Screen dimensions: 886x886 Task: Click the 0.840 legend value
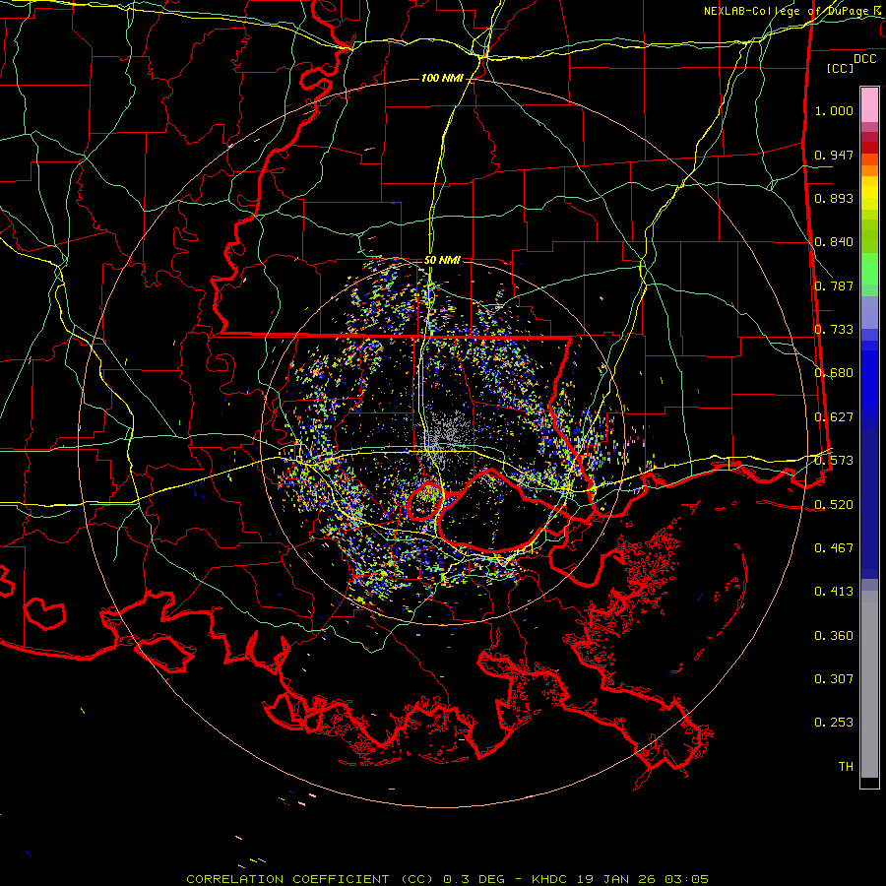834,242
